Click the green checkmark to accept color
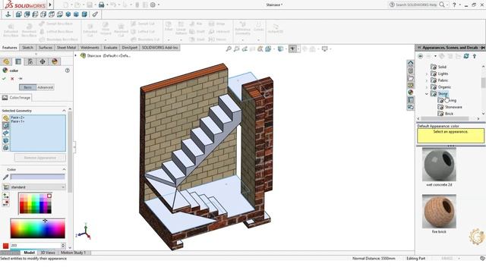The width and height of the screenshot is (486, 273). click(x=4, y=79)
